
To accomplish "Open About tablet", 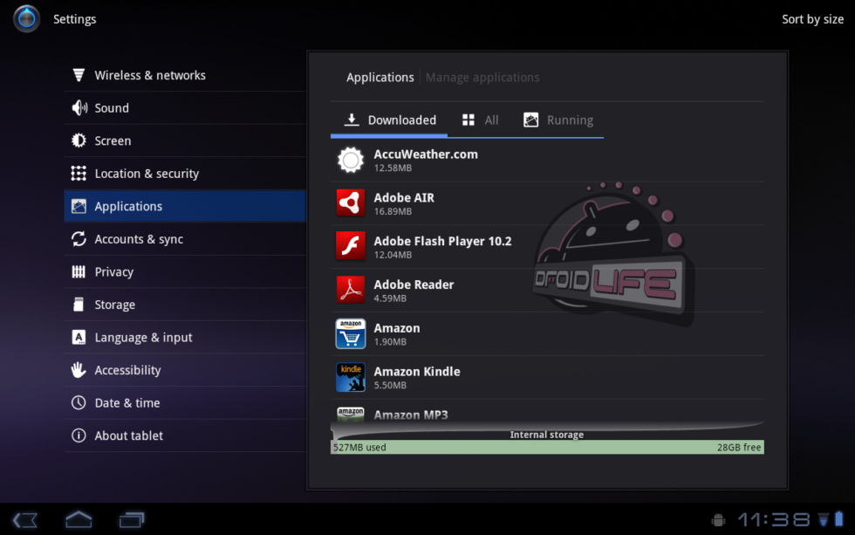I will point(185,436).
